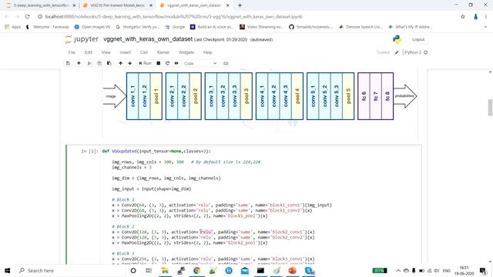Image resolution: width=493 pixels, height=277 pixels.
Task: Move the selected cell down
Action: (130, 63)
